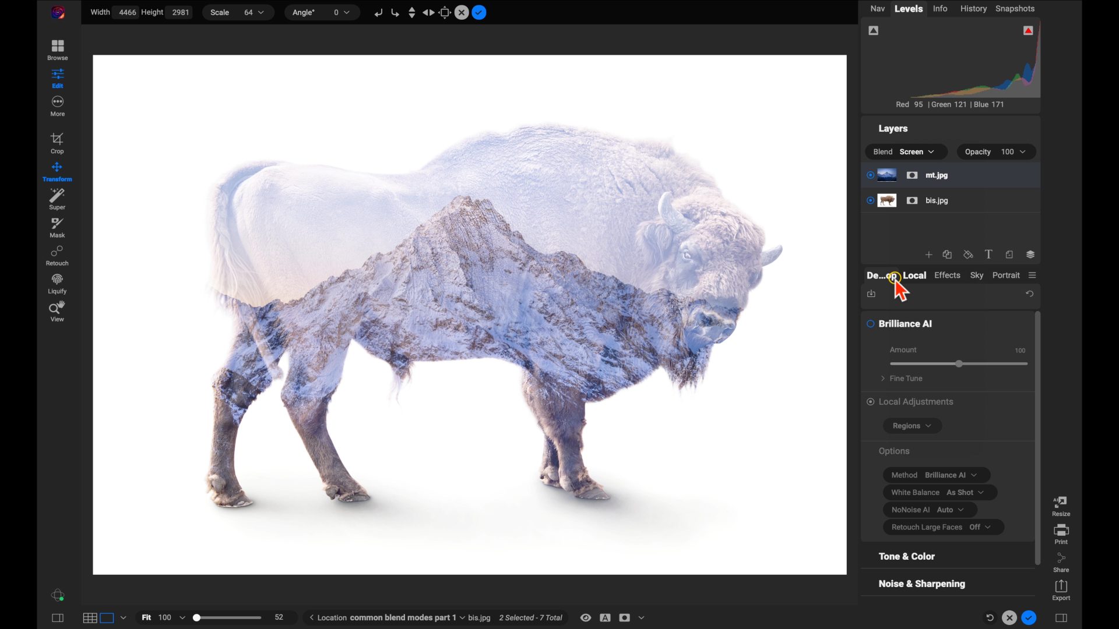Open the Export panel
This screenshot has height=629, width=1119.
[x=1061, y=590]
